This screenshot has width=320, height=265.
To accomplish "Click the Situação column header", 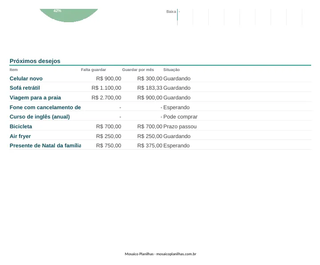I will click(171, 70).
